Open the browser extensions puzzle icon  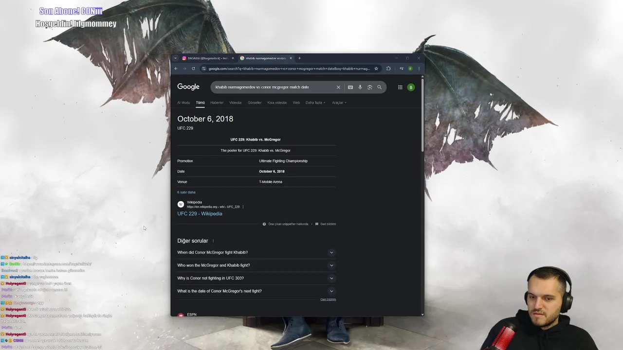tap(388, 69)
